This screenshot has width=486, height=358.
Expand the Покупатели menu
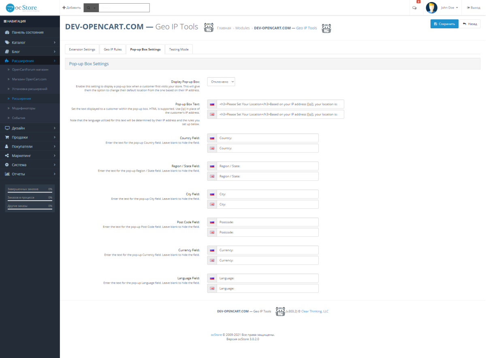30,146
